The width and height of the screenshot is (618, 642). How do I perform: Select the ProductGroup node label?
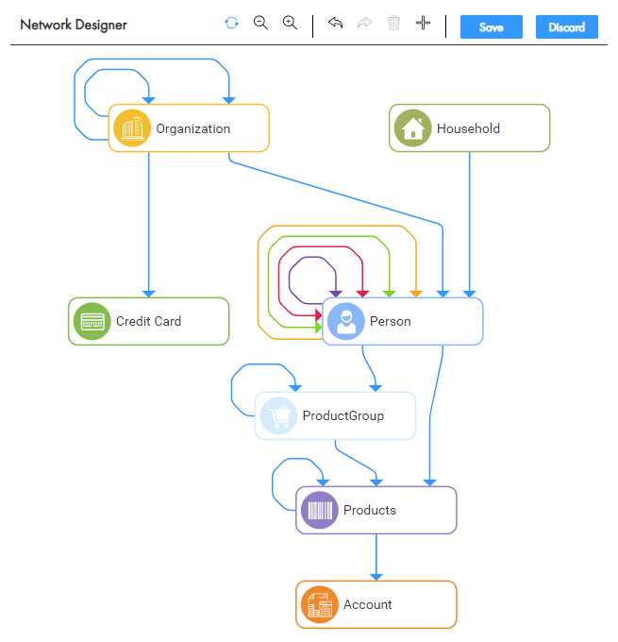(x=343, y=416)
